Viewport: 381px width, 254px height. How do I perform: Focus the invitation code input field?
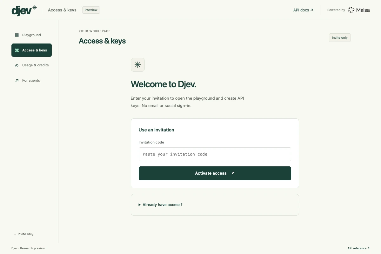point(215,154)
